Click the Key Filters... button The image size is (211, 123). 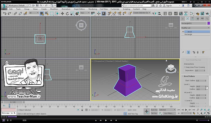tap(169, 113)
